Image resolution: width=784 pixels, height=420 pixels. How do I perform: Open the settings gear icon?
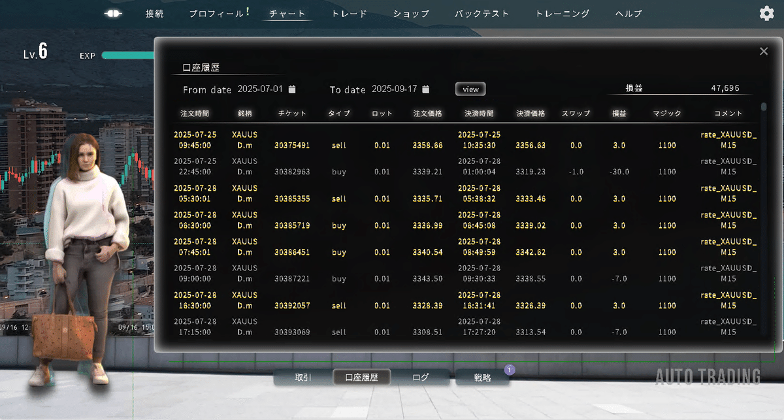[766, 12]
